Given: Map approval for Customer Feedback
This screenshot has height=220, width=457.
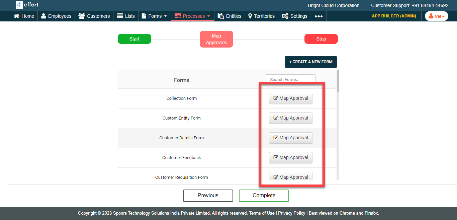Looking at the screenshot, I should pos(290,158).
